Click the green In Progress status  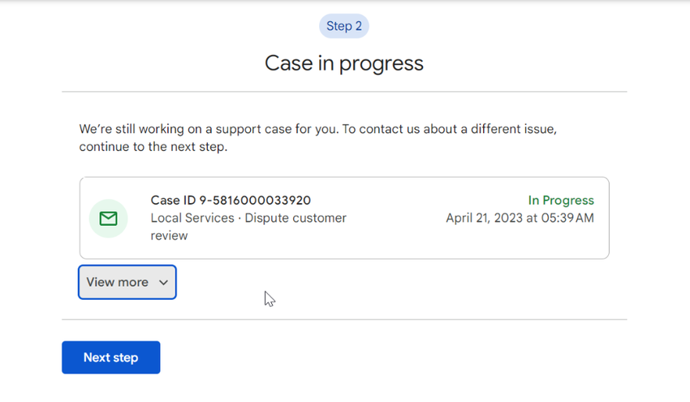(561, 201)
